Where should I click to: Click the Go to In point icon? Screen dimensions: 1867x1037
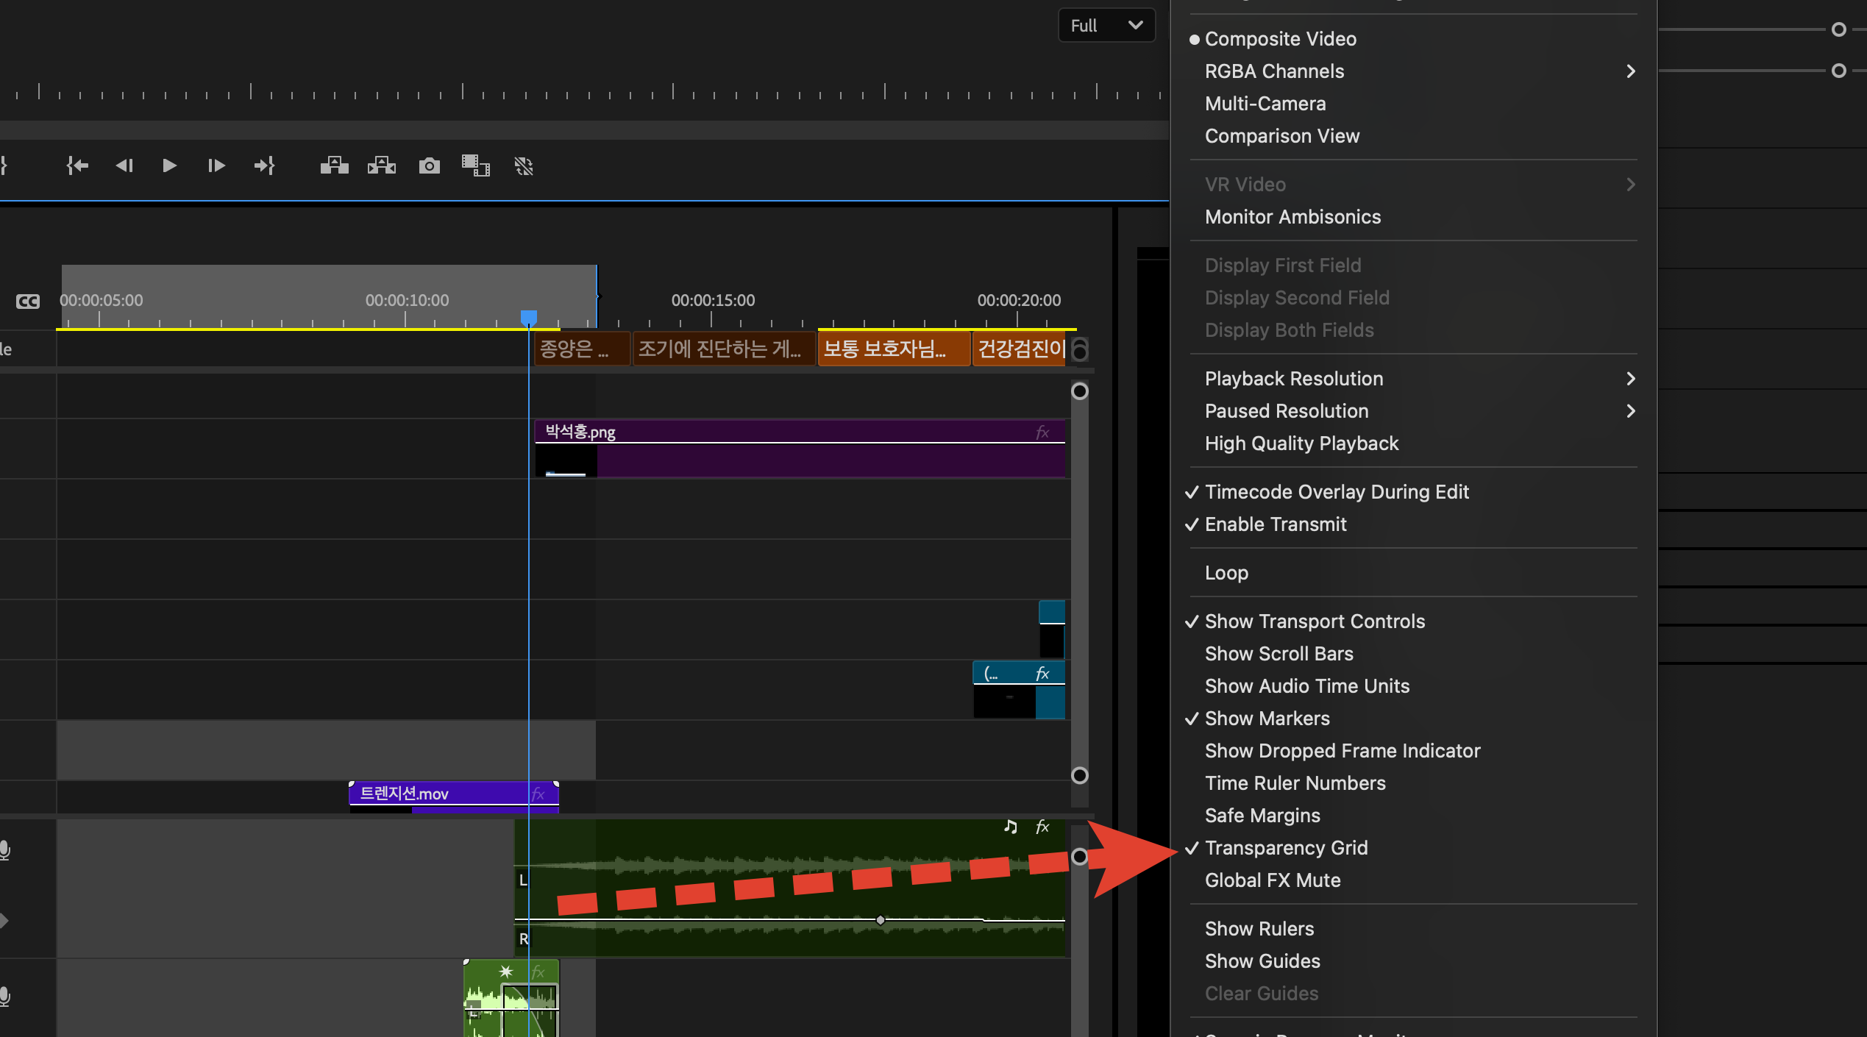click(77, 165)
